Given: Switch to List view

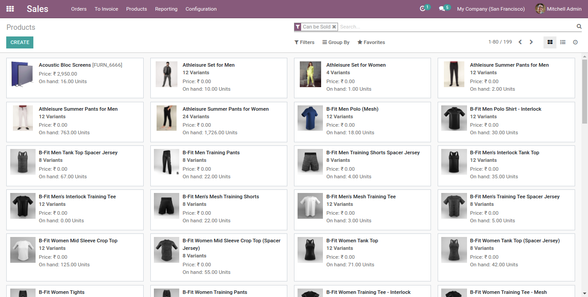Looking at the screenshot, I should 563,42.
